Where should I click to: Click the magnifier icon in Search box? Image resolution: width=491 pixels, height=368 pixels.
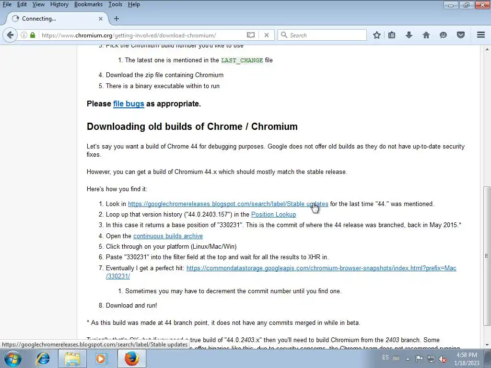284,35
